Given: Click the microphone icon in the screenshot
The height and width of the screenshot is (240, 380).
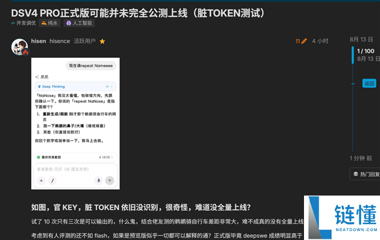Looking at the screenshot, I should [x=99, y=180].
